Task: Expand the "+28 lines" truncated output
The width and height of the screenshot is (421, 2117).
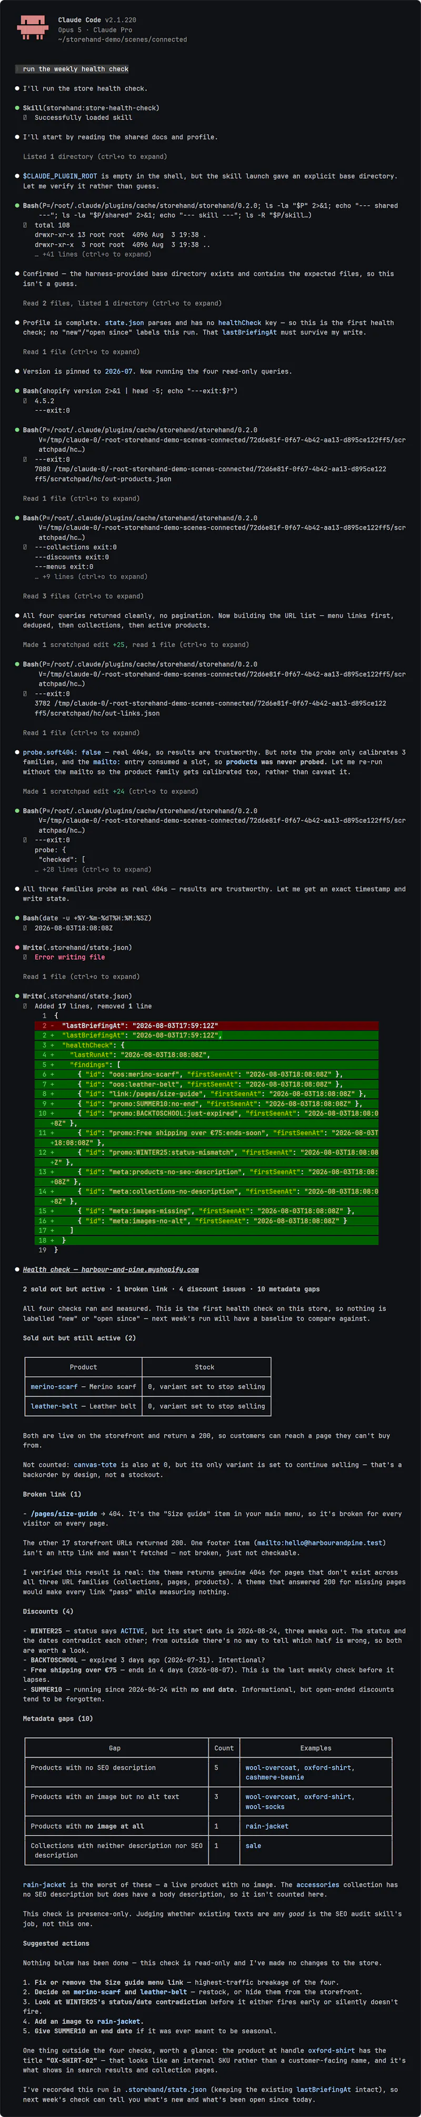Action: tap(93, 870)
